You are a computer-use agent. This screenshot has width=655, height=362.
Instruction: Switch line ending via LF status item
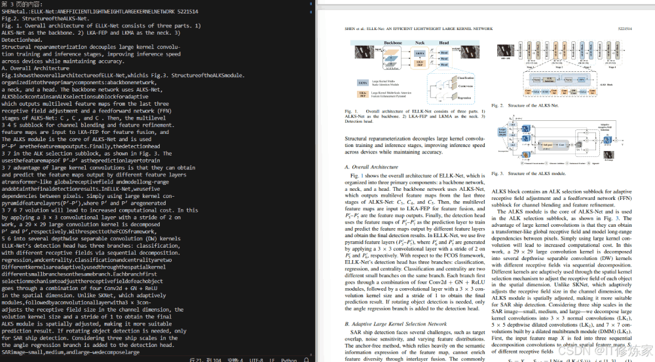pos(272,360)
